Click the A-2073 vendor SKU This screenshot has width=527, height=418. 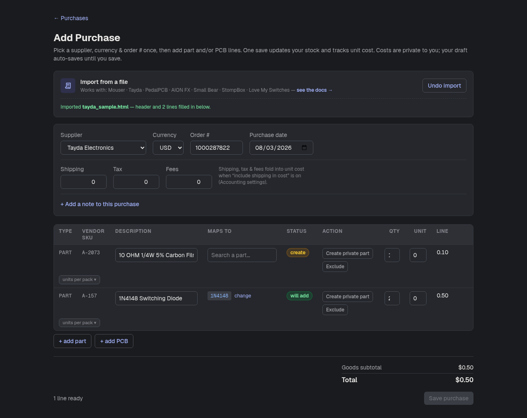[x=91, y=253]
